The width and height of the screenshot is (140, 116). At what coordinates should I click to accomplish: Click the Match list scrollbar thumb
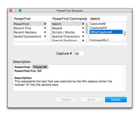pos(125,33)
